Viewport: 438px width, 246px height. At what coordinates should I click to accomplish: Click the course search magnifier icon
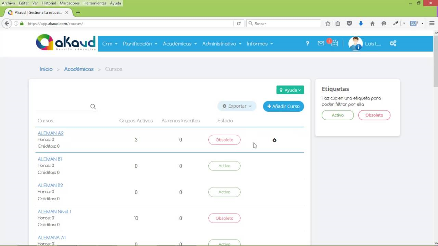point(93,107)
